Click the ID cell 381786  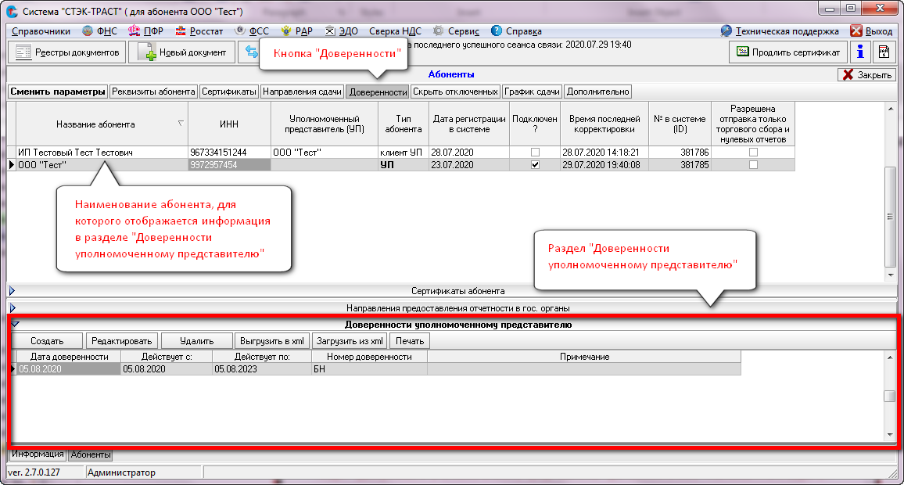point(680,153)
